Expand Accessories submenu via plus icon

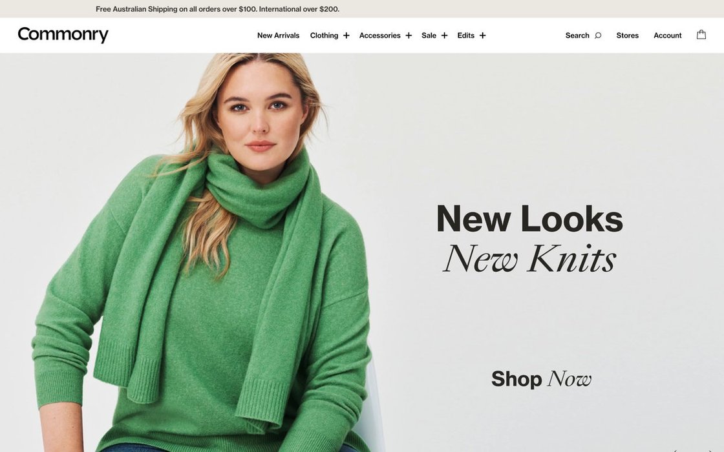(409, 36)
